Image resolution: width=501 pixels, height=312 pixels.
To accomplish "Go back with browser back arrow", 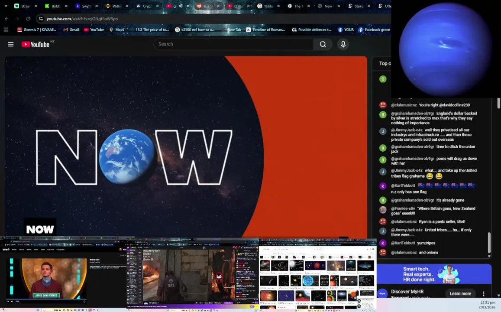I will [6, 19].
